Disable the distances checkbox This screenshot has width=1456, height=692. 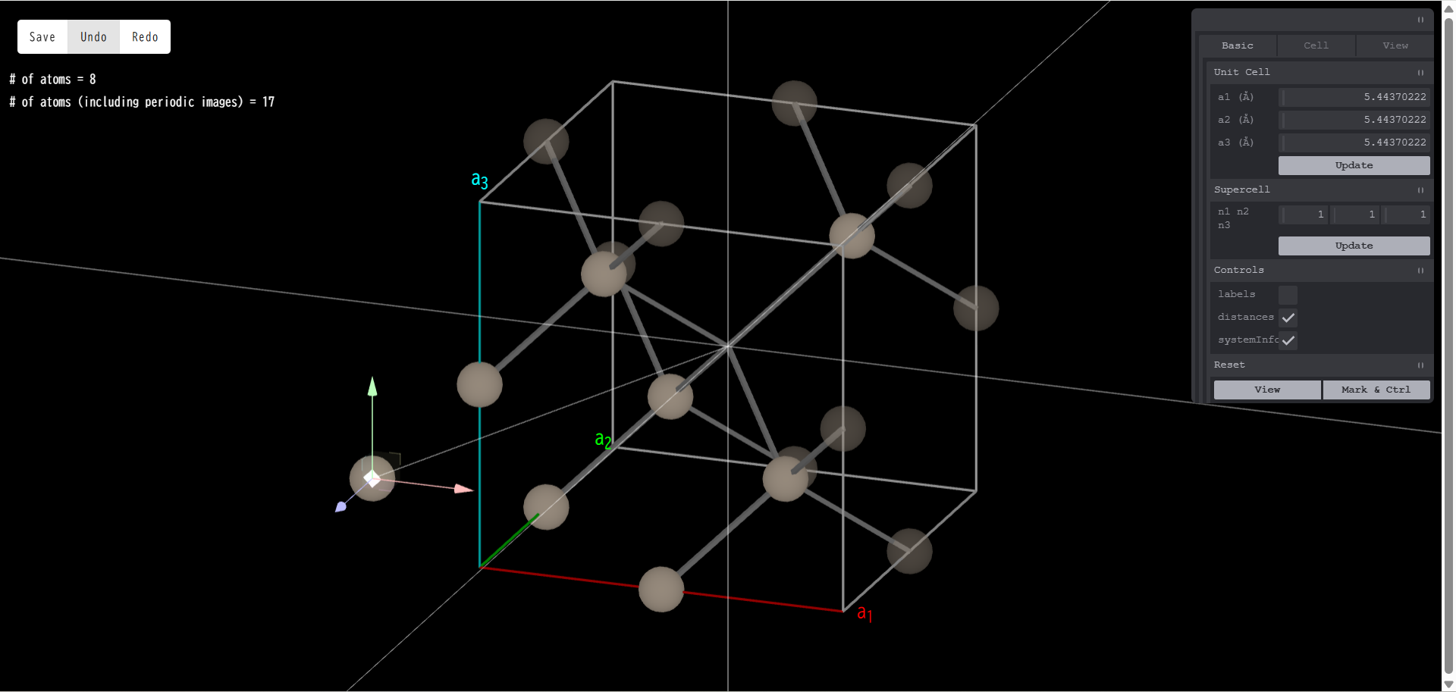pos(1288,318)
